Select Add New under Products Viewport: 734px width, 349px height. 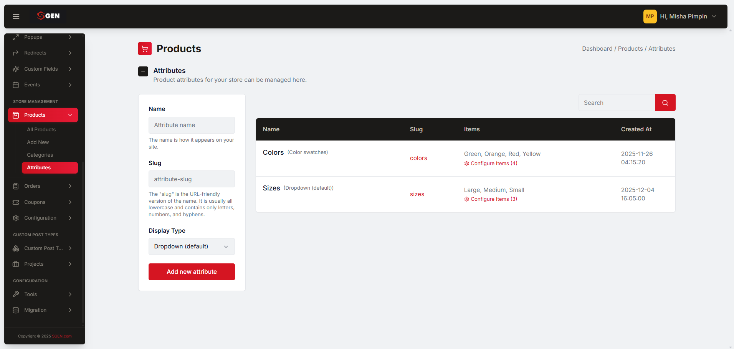pyautogui.click(x=38, y=142)
